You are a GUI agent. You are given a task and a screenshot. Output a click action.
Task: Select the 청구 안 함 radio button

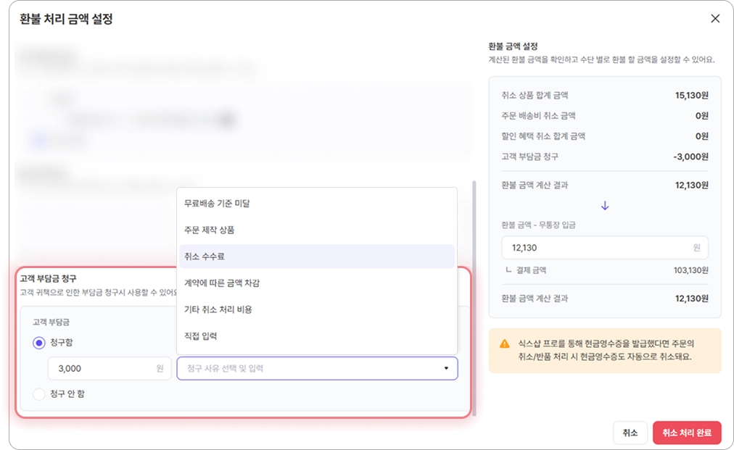(39, 394)
